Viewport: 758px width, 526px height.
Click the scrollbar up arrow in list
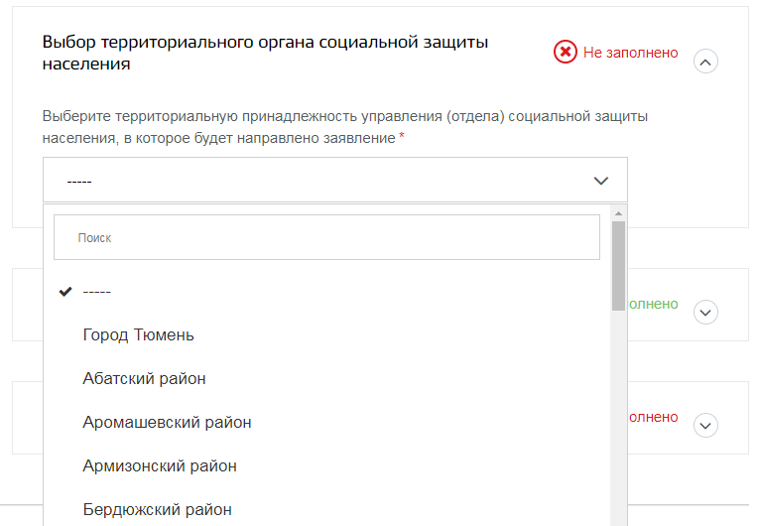pos(618,213)
